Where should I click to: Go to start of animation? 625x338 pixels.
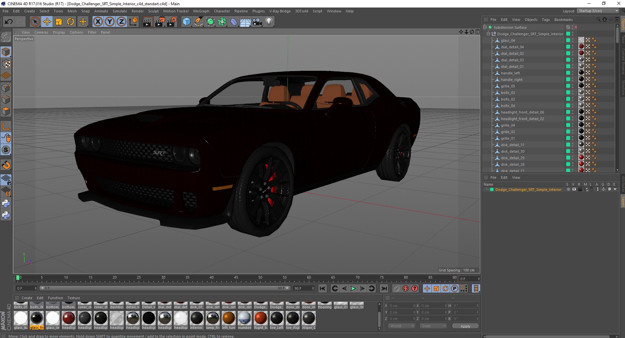coord(323,288)
